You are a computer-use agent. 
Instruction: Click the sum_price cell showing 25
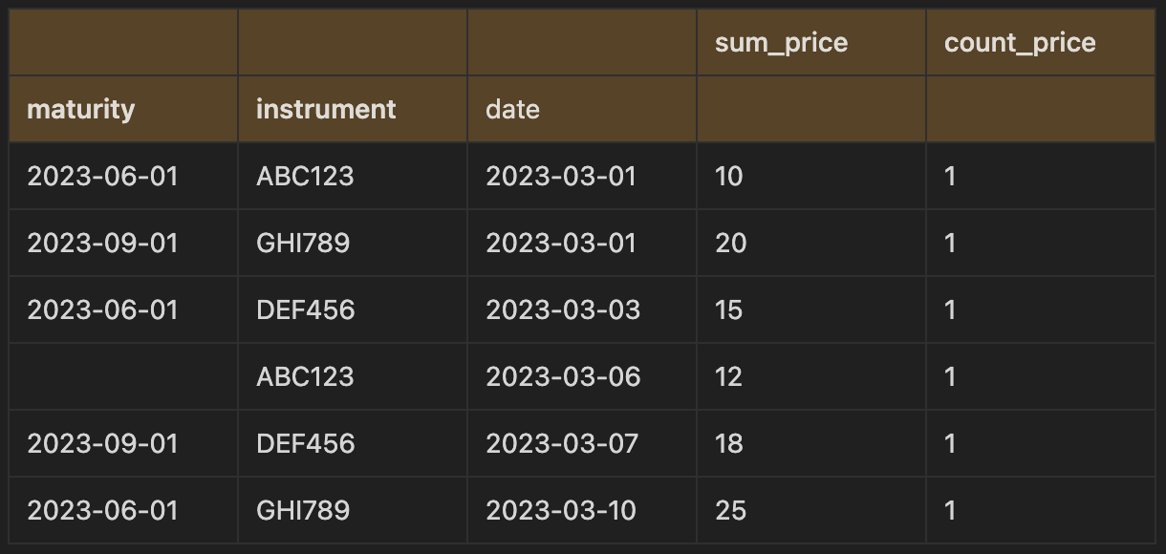pos(811,510)
